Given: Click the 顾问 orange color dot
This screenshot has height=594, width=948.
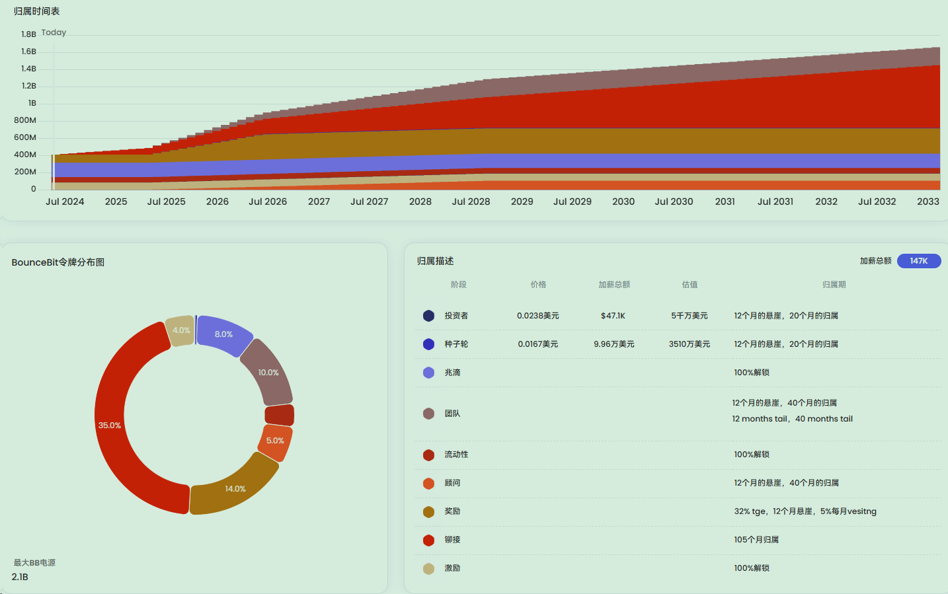Looking at the screenshot, I should (x=428, y=483).
